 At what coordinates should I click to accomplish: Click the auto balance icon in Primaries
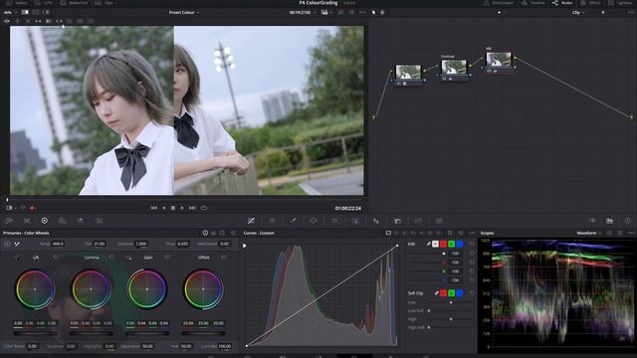coord(7,244)
